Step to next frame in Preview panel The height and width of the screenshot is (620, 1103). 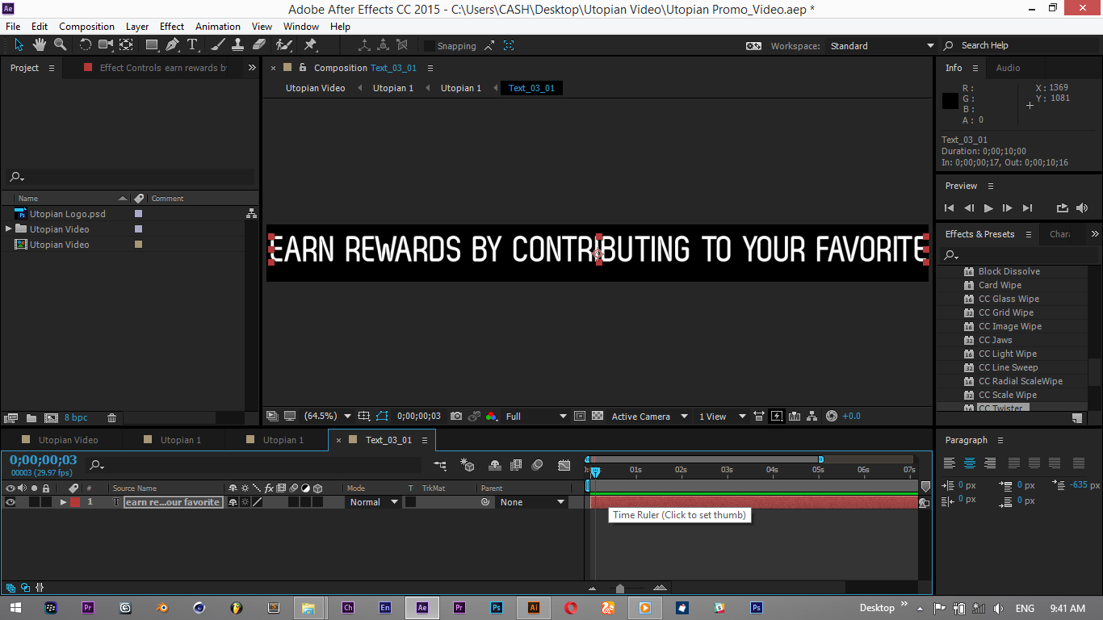[x=1008, y=208]
